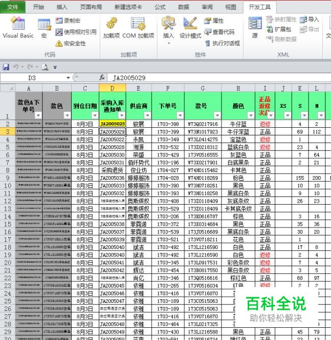
Task: Click the formula bar showing JA2005029
Action: coord(219,78)
